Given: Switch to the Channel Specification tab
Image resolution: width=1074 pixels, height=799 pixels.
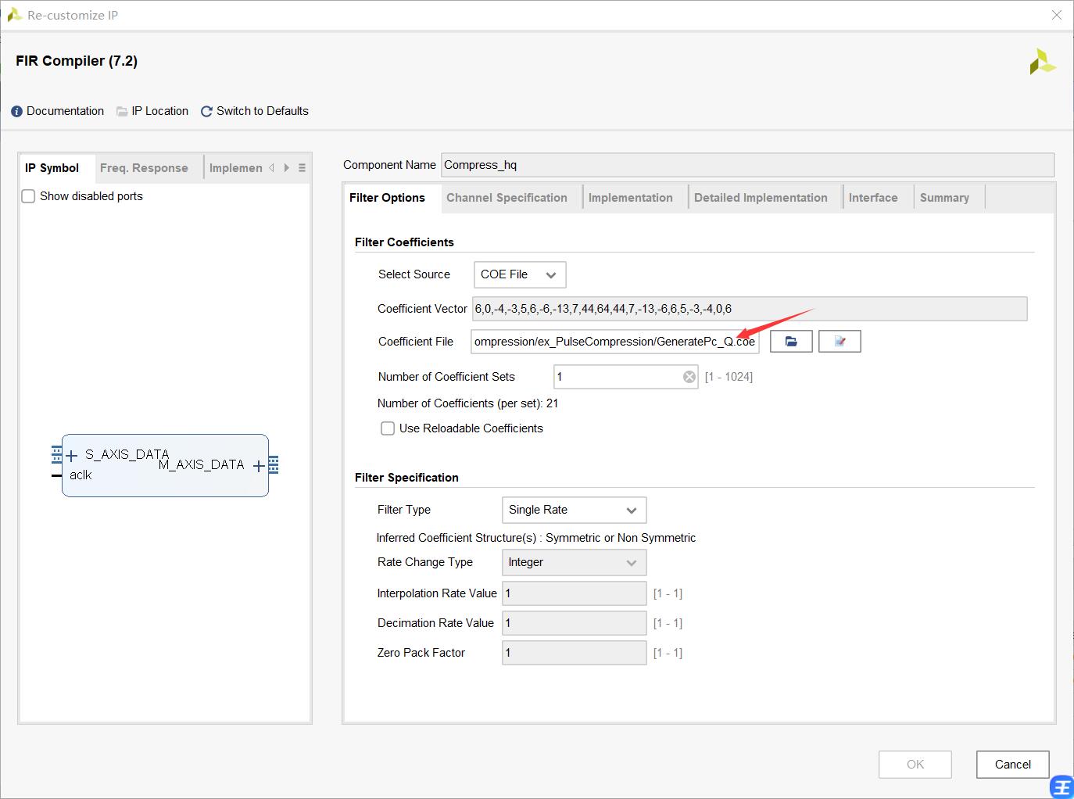Looking at the screenshot, I should (507, 198).
